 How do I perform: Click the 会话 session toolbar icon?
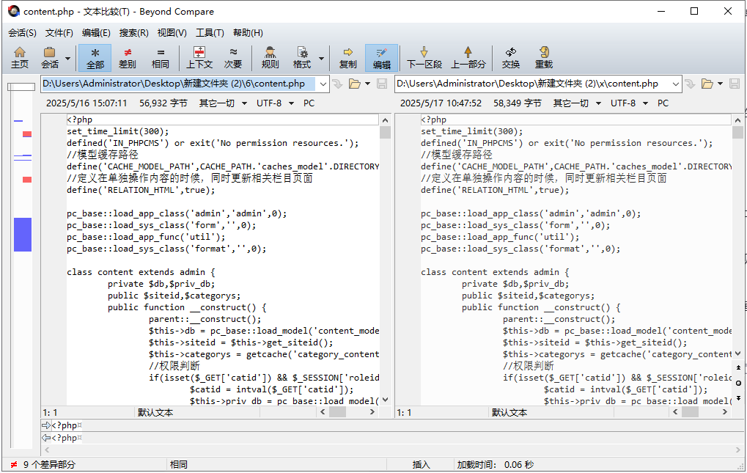pos(50,58)
